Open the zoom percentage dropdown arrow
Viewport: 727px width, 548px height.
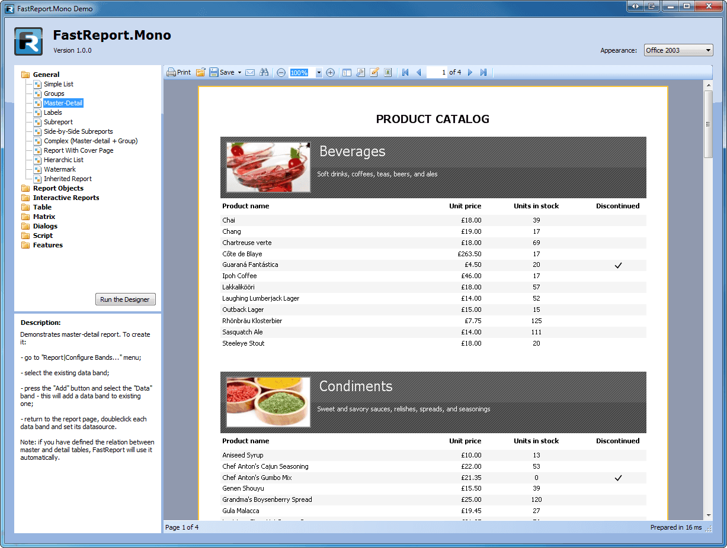[x=319, y=73]
